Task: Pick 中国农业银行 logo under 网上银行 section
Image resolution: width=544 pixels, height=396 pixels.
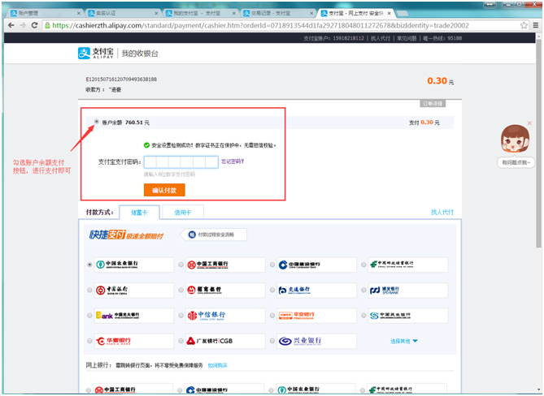Action: click(316, 389)
